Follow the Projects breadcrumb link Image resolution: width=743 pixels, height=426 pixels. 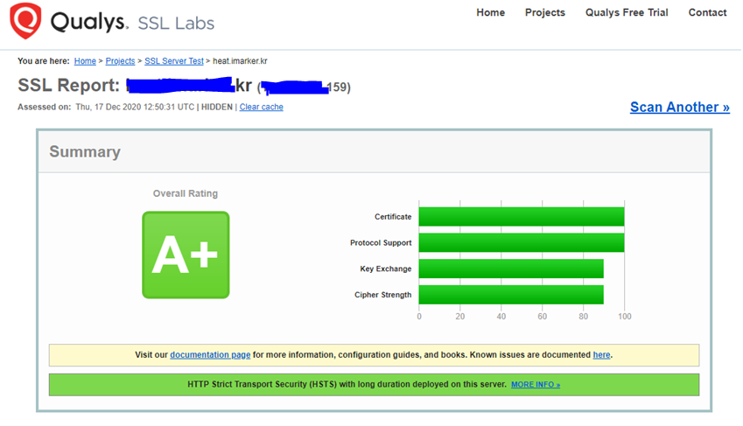point(120,61)
